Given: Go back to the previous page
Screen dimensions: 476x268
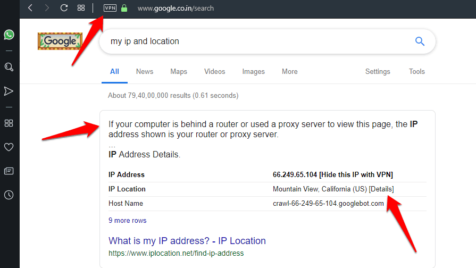Looking at the screenshot, I should [x=30, y=8].
